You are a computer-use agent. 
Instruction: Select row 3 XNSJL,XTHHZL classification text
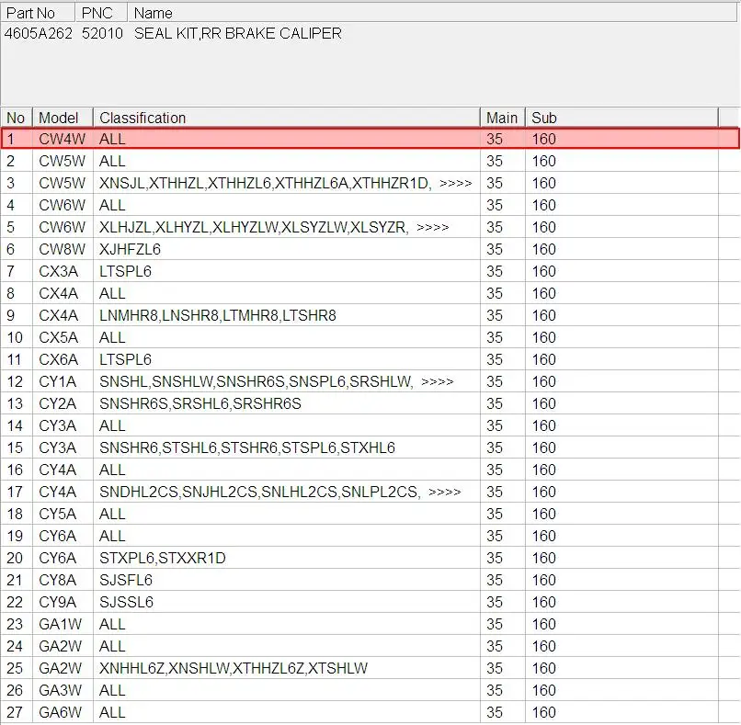(x=265, y=183)
